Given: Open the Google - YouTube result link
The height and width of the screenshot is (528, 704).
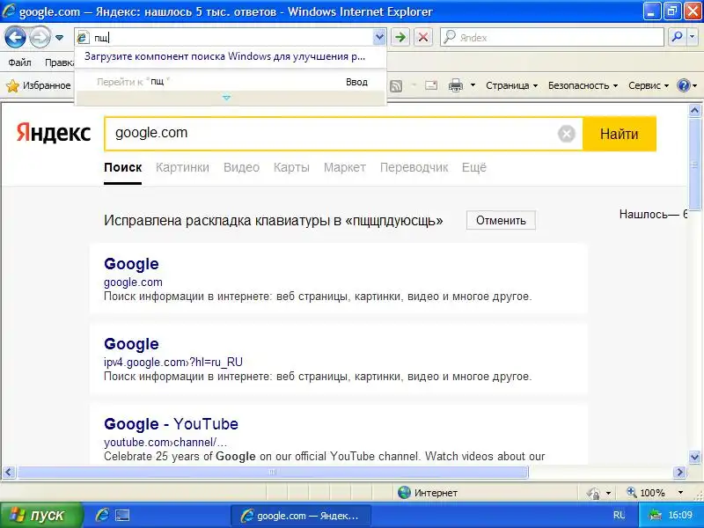Looking at the screenshot, I should click(x=171, y=424).
